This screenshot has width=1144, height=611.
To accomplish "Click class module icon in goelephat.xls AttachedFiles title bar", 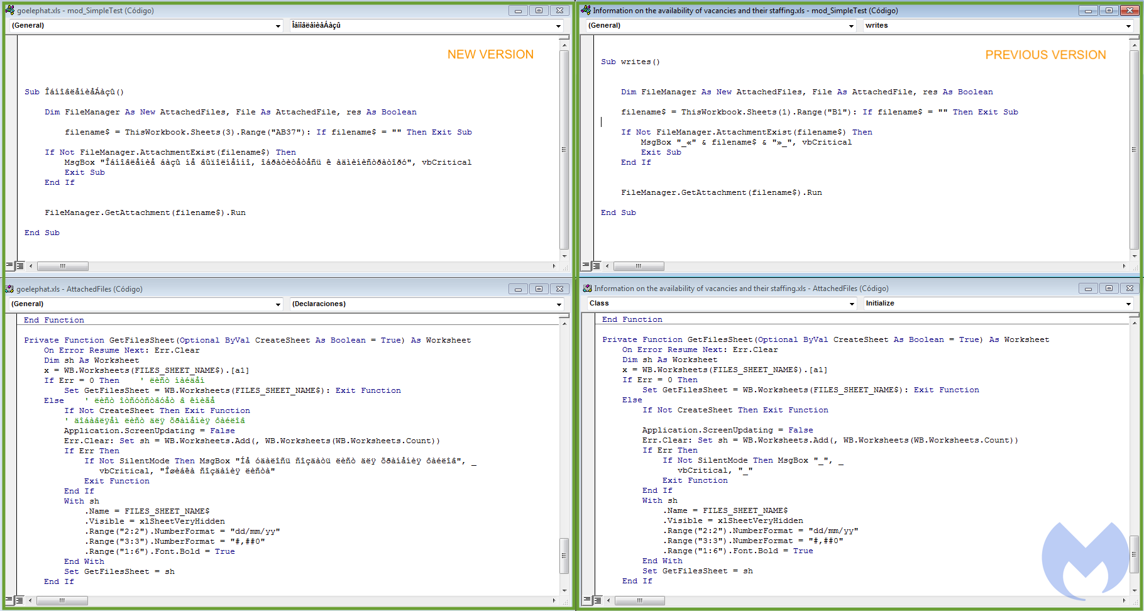I will pos(9,289).
